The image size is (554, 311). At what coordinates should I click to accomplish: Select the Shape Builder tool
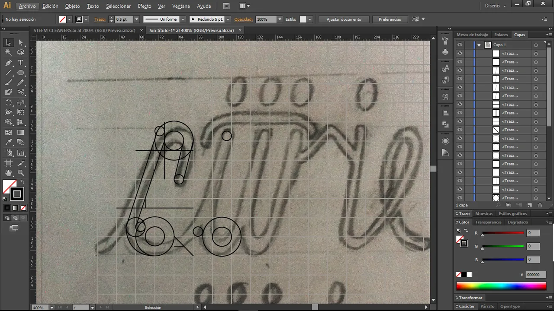(x=8, y=123)
